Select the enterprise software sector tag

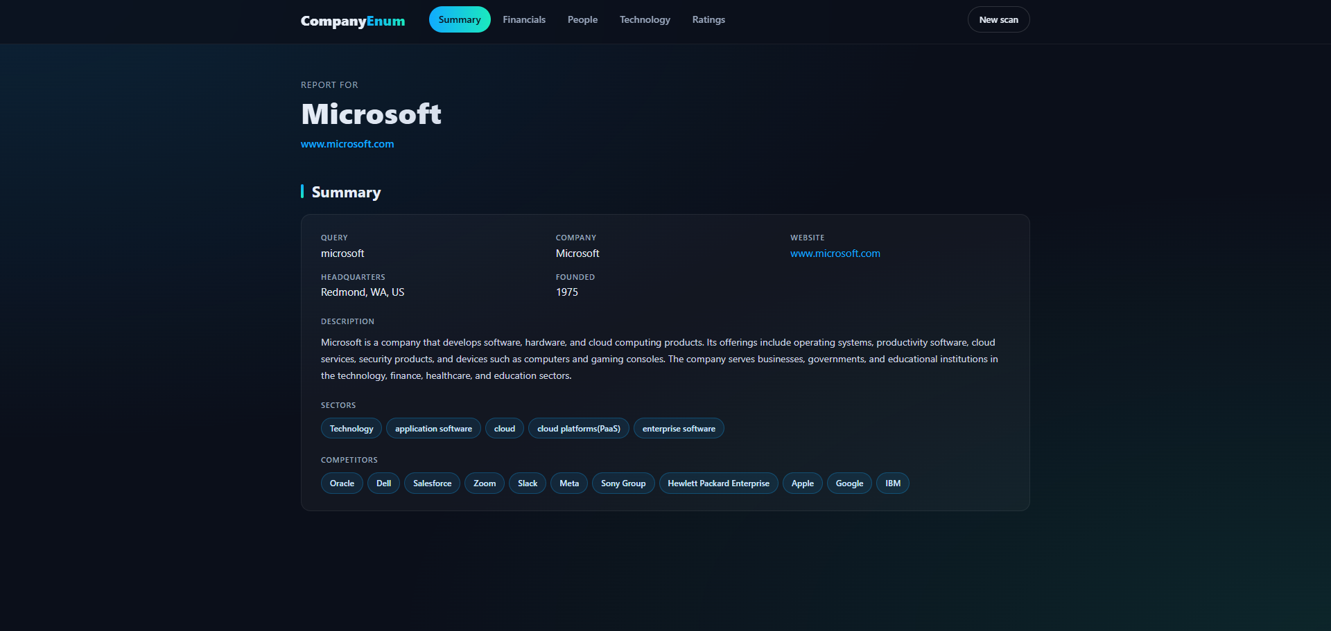point(679,428)
